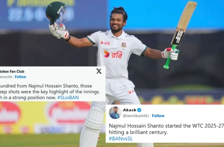Open the #SLvsBAN hashtag
This screenshot has width=224, height=147.
click(x=68, y=98)
